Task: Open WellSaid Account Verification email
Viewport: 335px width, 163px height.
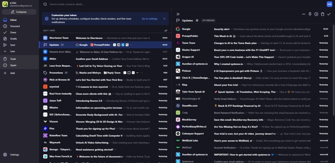Action: click(252, 147)
